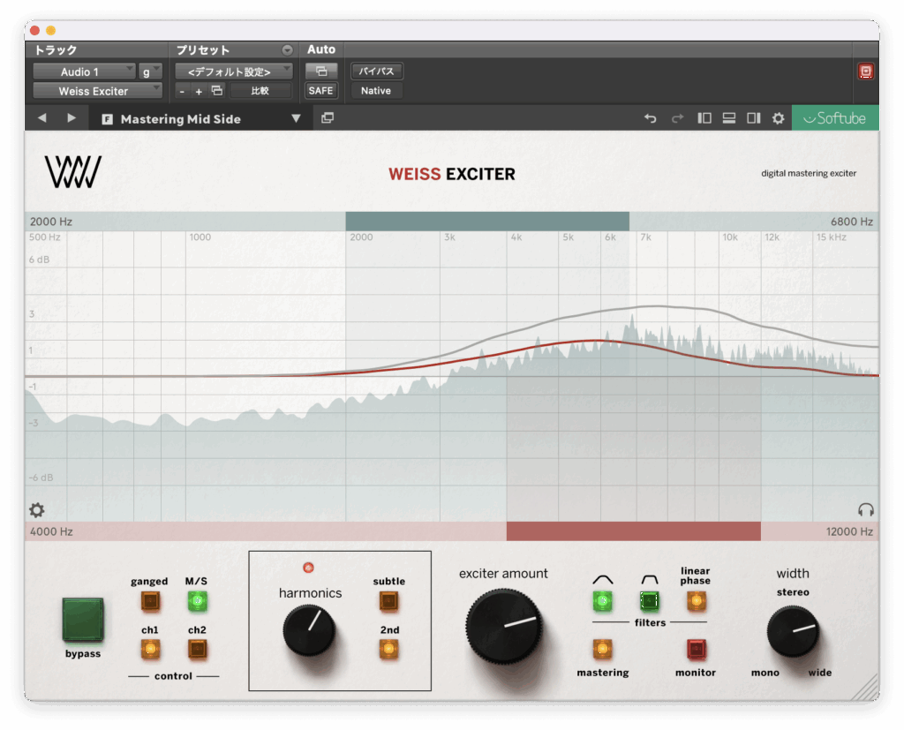904x730 pixels.
Task: Toggle the linear phase button
Action: click(696, 601)
